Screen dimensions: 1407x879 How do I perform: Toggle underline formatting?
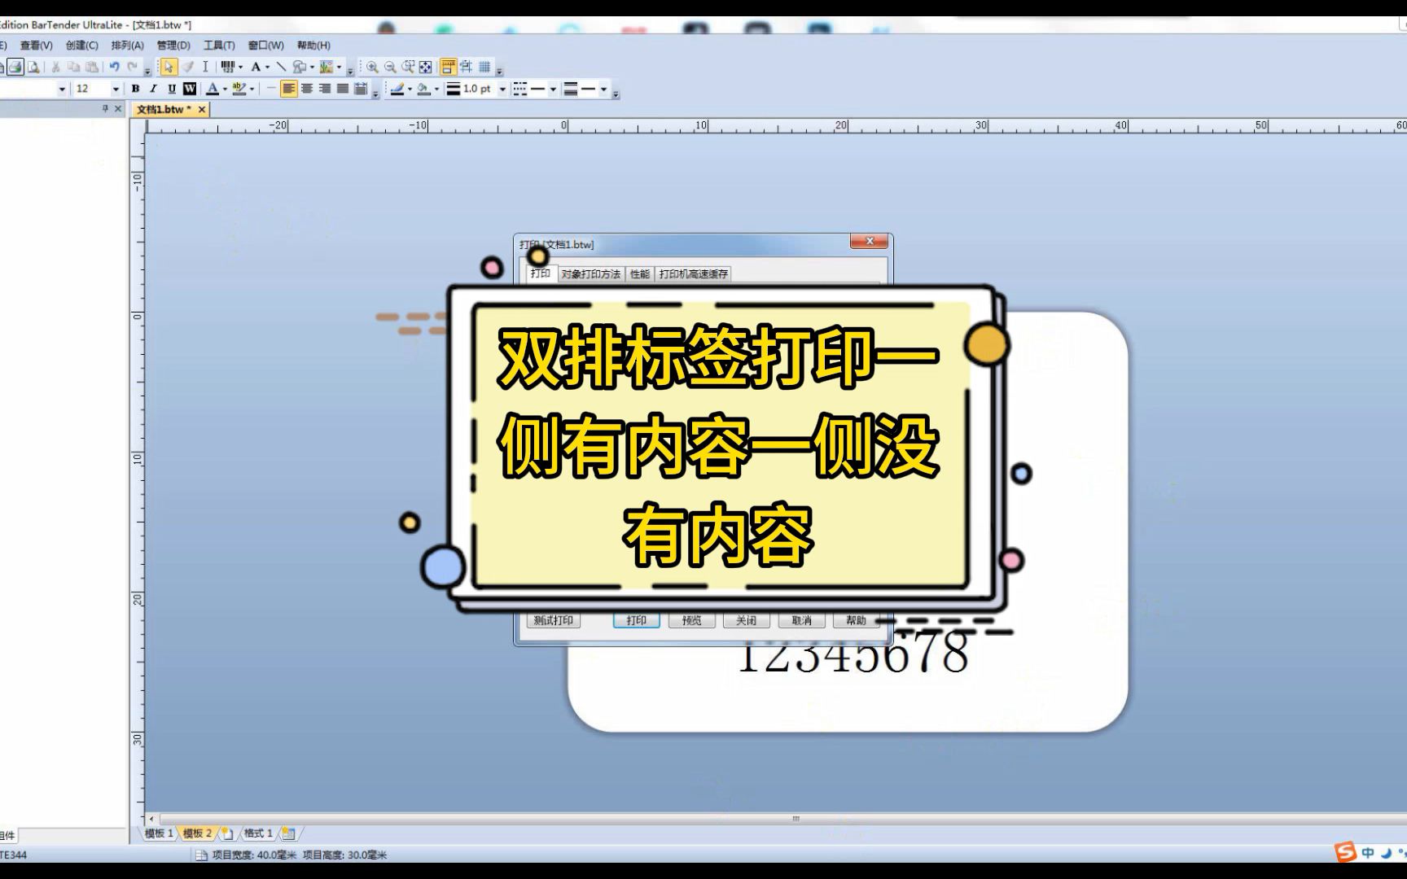[171, 90]
